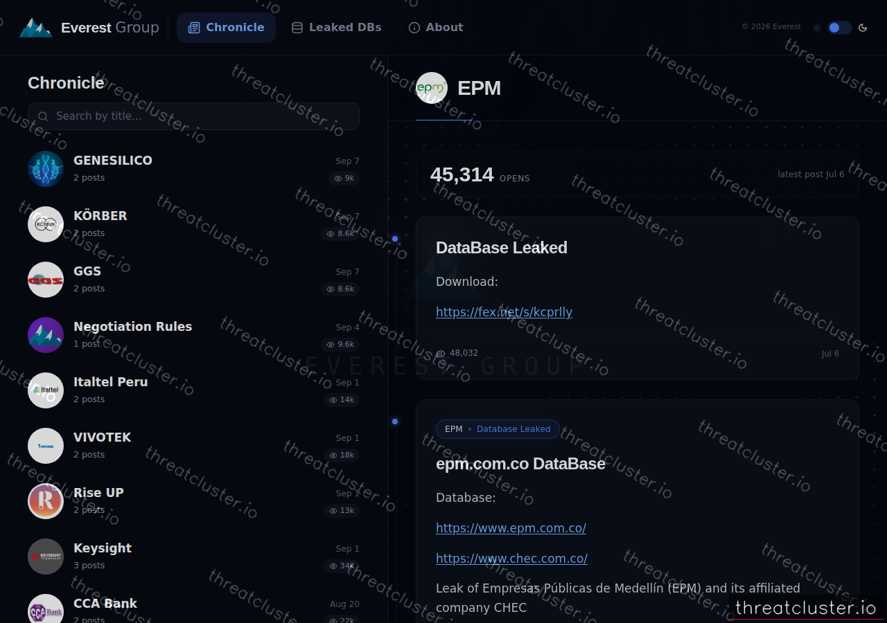Screen dimensions: 887x623
Task: Click the Everest Group mountain logo
Action: (36, 28)
